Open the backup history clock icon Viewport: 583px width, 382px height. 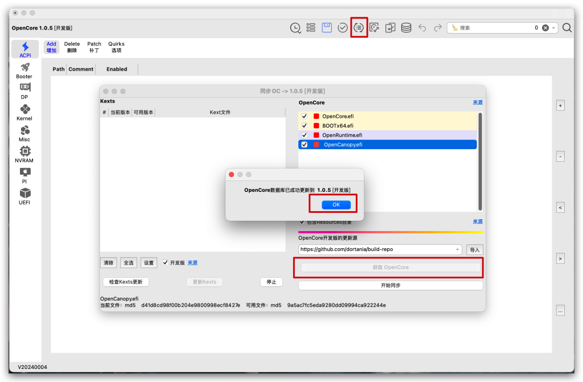(x=295, y=28)
